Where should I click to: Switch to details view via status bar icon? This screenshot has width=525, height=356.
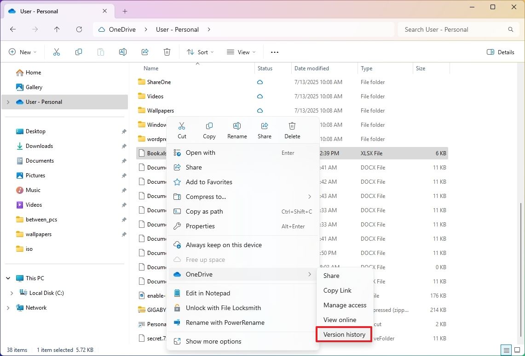click(506, 350)
